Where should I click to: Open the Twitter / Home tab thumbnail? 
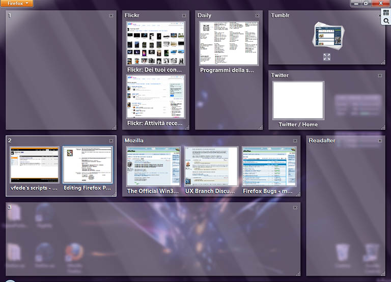click(298, 100)
